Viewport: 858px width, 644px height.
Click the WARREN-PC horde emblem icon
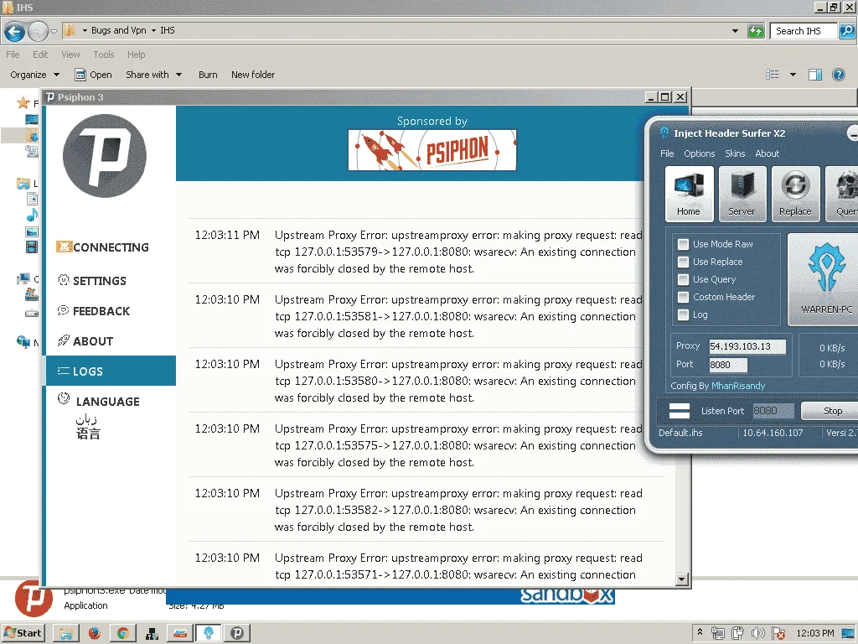[826, 278]
